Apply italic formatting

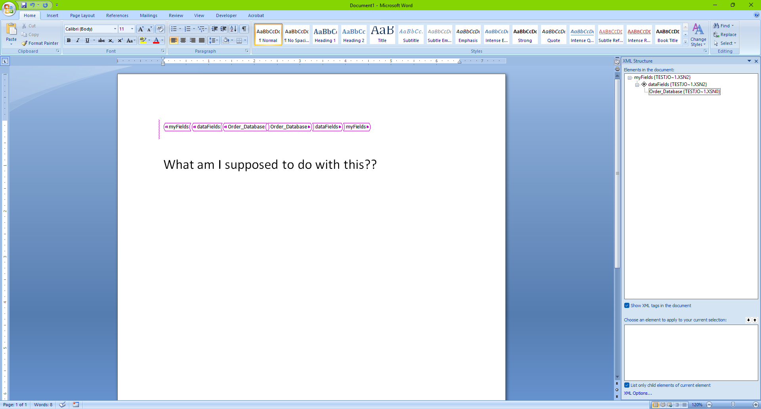78,40
